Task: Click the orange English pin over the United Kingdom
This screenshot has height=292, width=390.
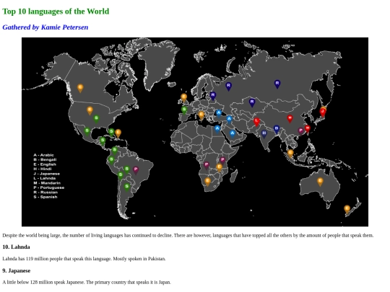Action: (184, 97)
